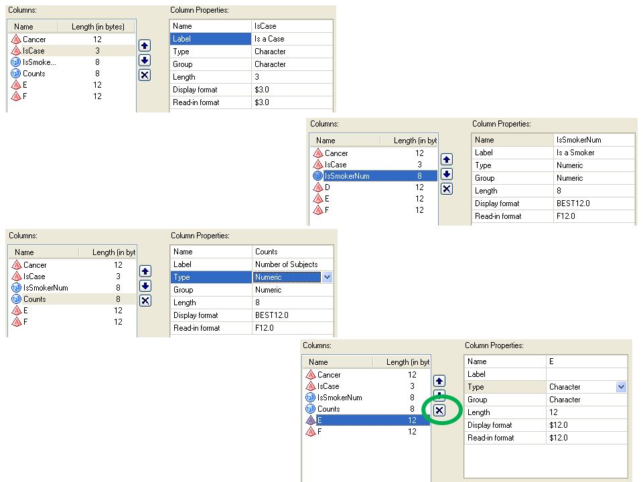Click the delete X button in the IsCase properties panel

pyautogui.click(x=145, y=75)
